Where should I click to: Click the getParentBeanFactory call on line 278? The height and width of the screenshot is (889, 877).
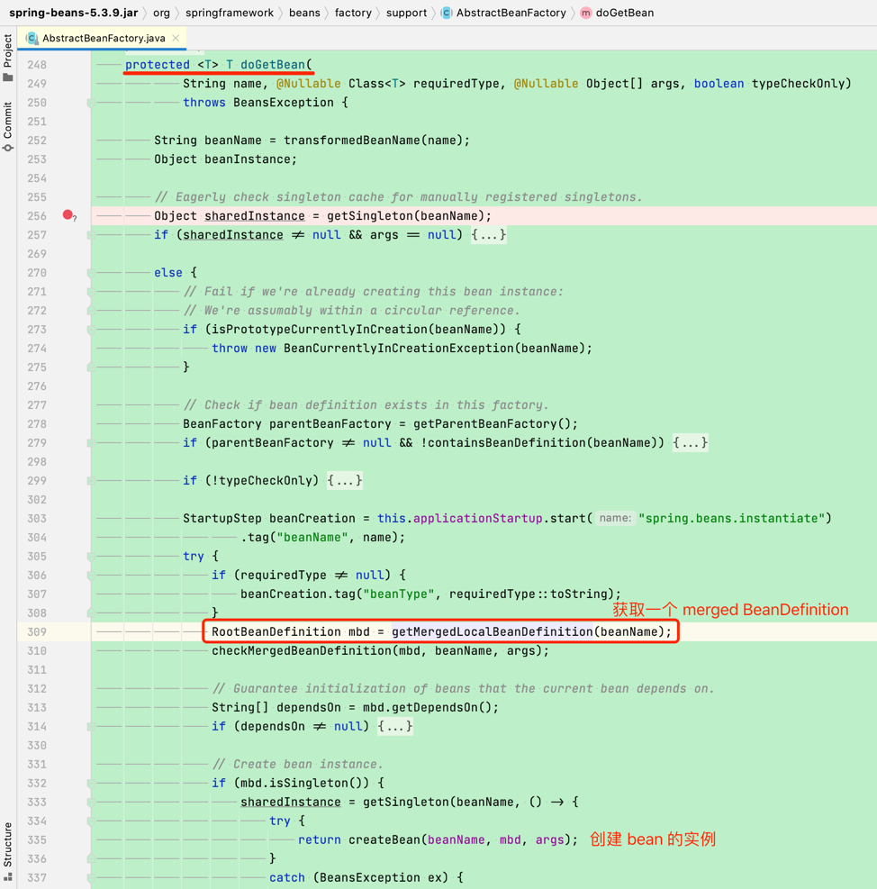coord(484,424)
